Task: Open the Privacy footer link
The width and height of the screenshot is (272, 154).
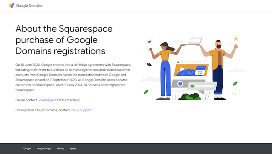Action: tap(60, 148)
